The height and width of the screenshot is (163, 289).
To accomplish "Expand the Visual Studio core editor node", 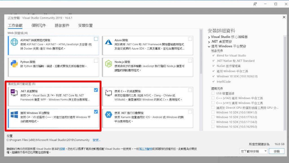I will 209,37.
